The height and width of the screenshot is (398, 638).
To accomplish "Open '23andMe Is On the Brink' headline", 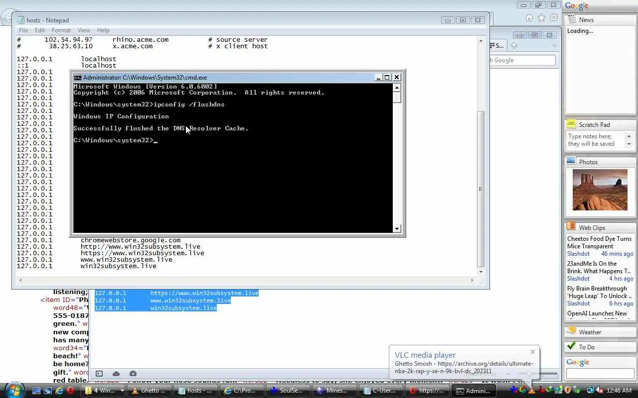I will click(599, 267).
